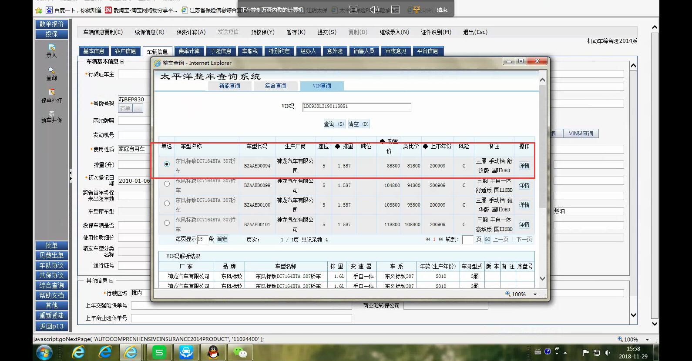Click the zoom magnifier icon in popup status bar
This screenshot has width=692, height=361.
click(507, 294)
